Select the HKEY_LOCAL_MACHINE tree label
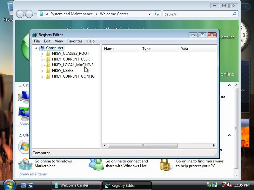 pos(73,65)
